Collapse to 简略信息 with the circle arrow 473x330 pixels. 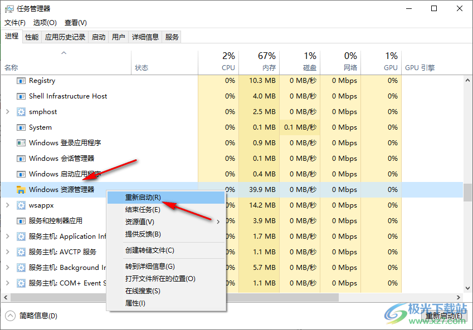pyautogui.click(x=10, y=316)
